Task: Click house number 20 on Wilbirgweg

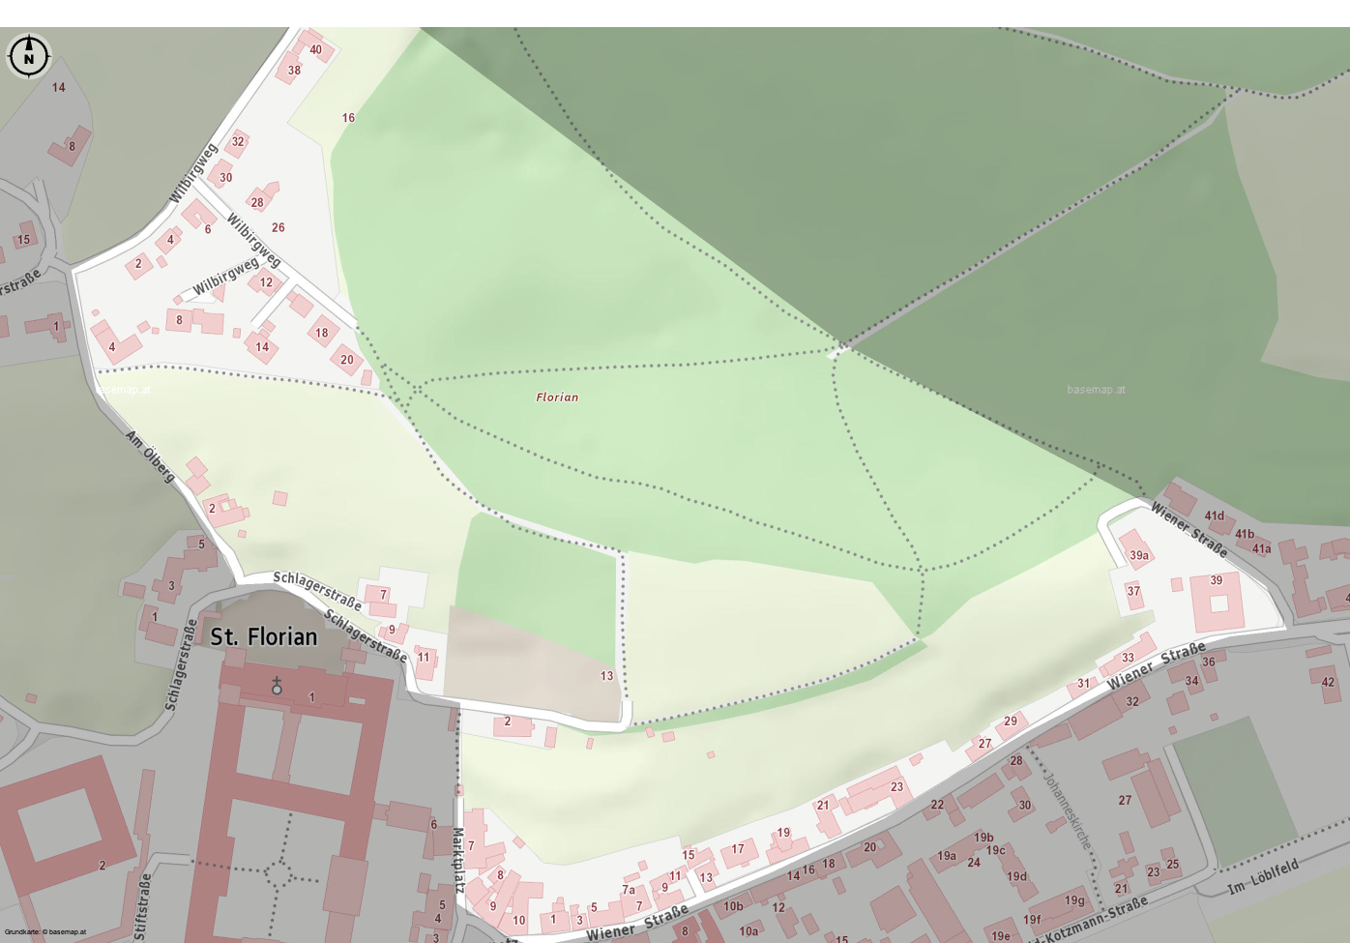Action: pos(346,360)
